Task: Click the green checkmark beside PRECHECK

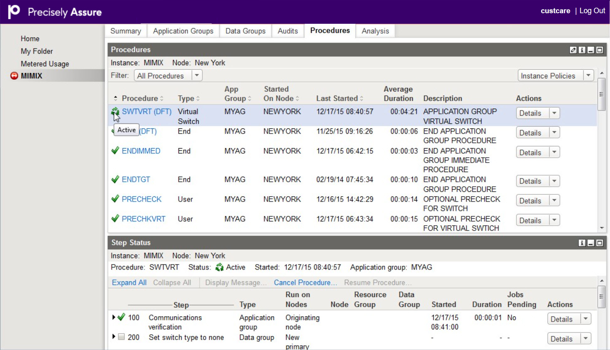Action: coord(115,199)
